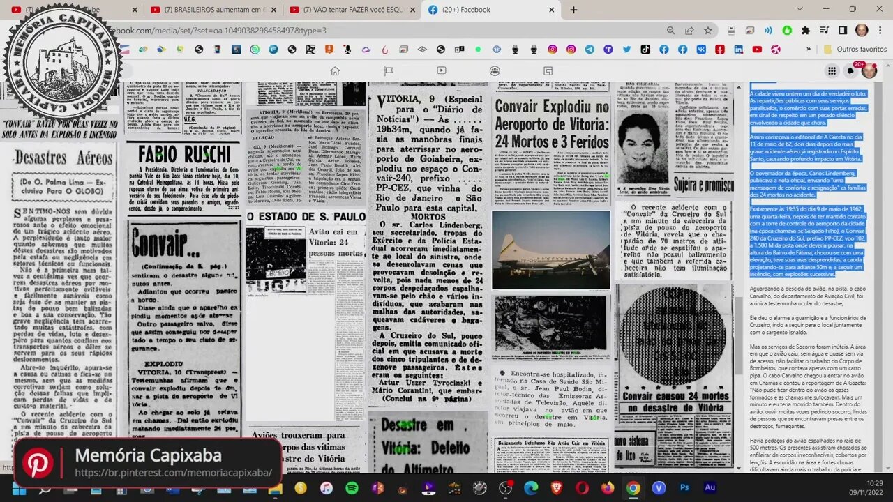Screen dimensions: 893x502
Task: Open the Facebook account avatar menu
Action: (869, 70)
